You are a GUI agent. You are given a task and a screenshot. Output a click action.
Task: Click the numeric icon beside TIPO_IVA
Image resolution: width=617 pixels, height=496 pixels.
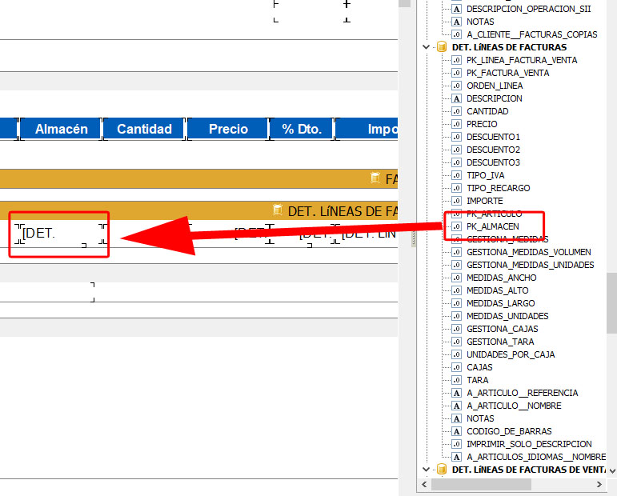point(456,175)
